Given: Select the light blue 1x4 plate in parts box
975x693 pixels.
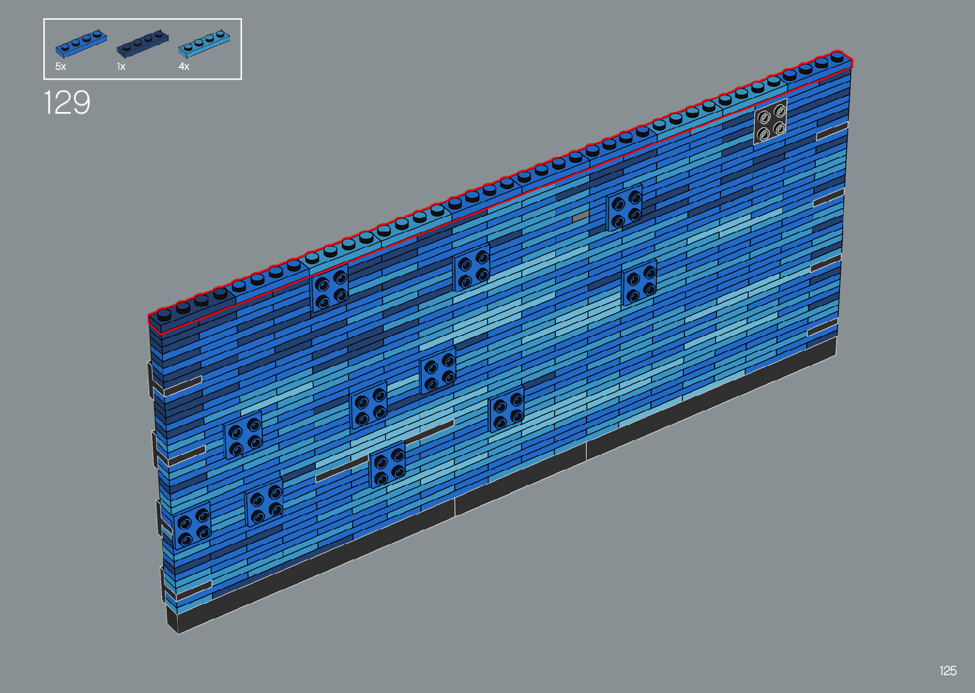Looking at the screenshot, I should [204, 42].
